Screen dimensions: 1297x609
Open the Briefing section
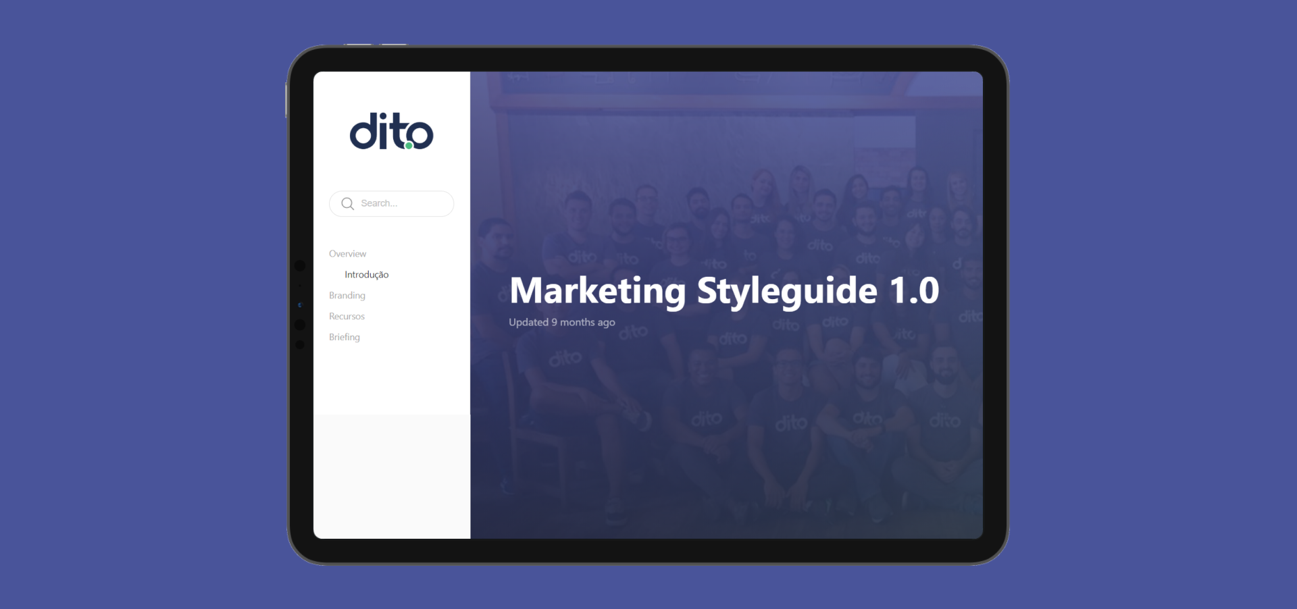(344, 338)
